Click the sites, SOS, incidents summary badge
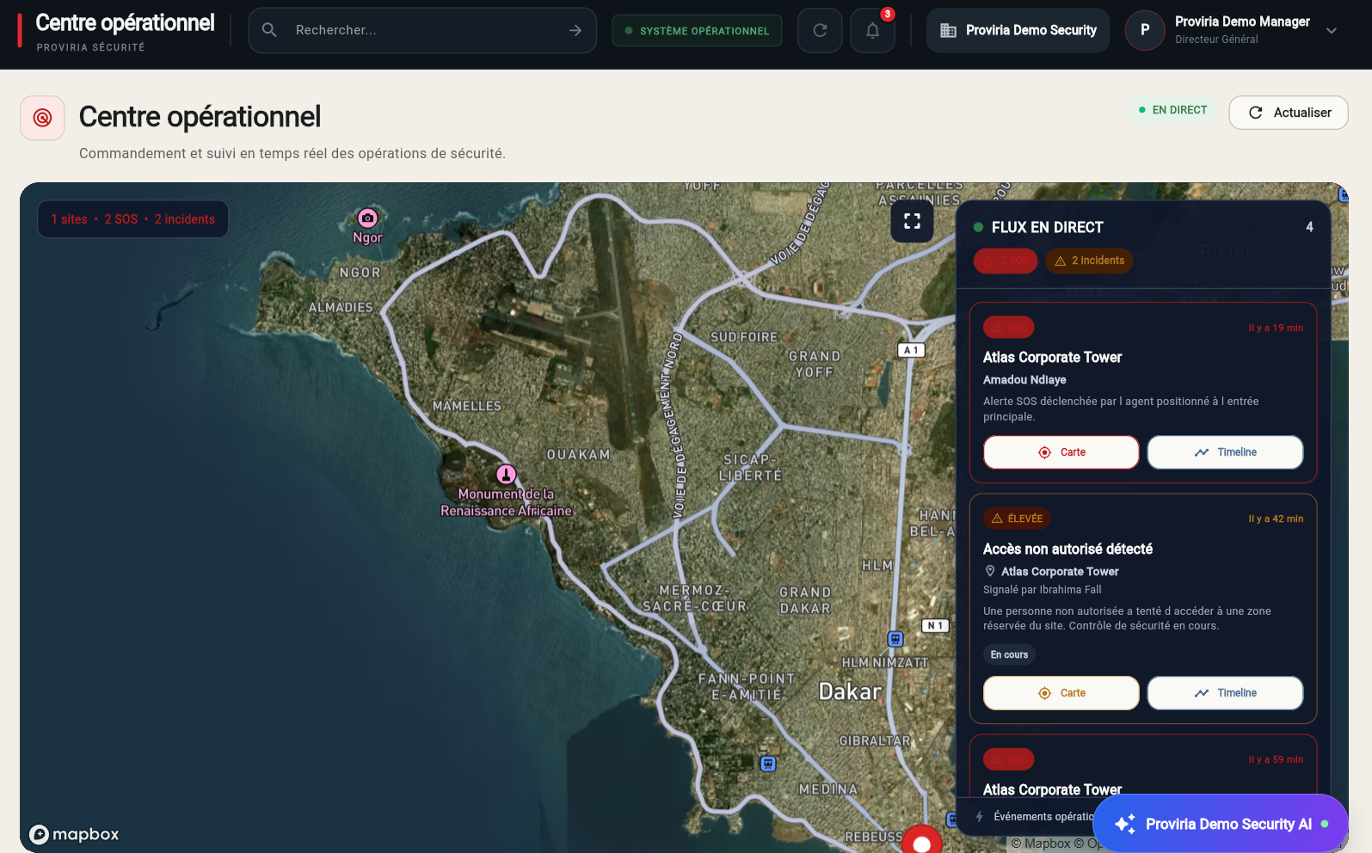Viewport: 1372px width, 853px height. point(132,219)
